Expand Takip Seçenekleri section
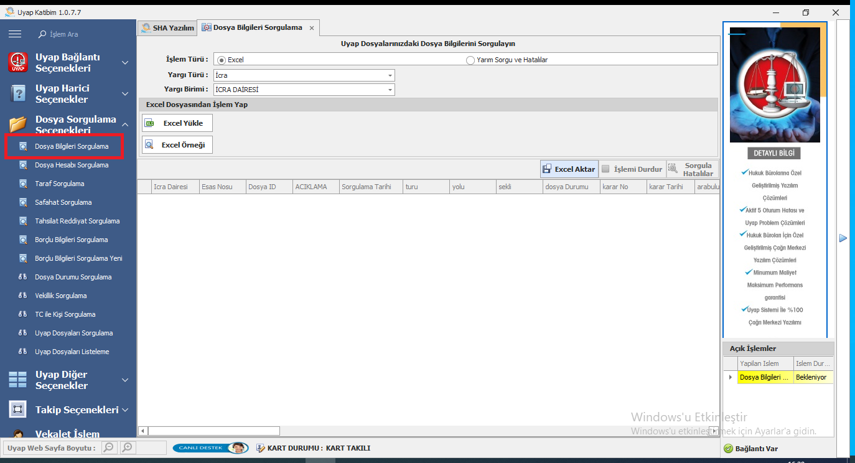The image size is (855, 463). [125, 410]
